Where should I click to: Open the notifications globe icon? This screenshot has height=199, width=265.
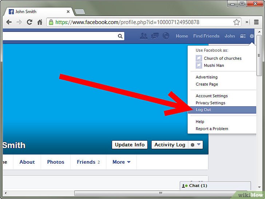coord(166,36)
